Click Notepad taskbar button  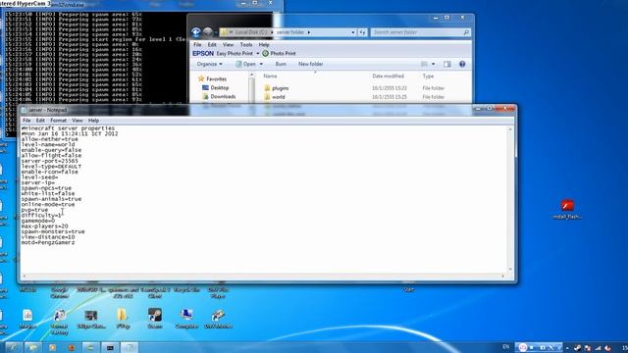(129, 347)
